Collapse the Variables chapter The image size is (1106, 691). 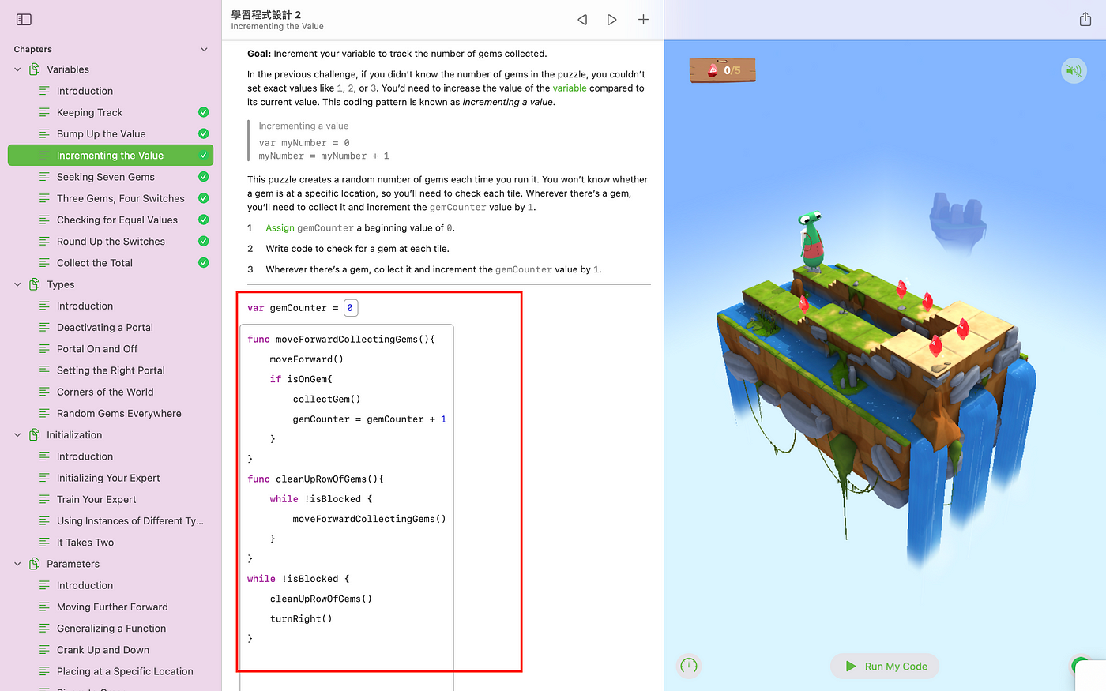click(17, 69)
